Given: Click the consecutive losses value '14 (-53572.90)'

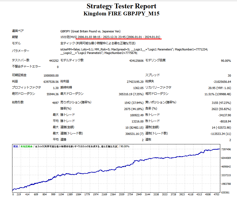Looking at the screenshot, I should [221, 128].
